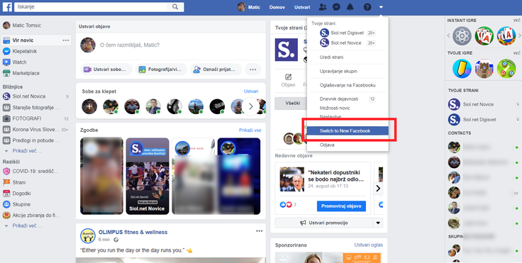This screenshot has height=263, width=522.
Task: Open Skupine in left sidebar
Action: [x=17, y=204]
